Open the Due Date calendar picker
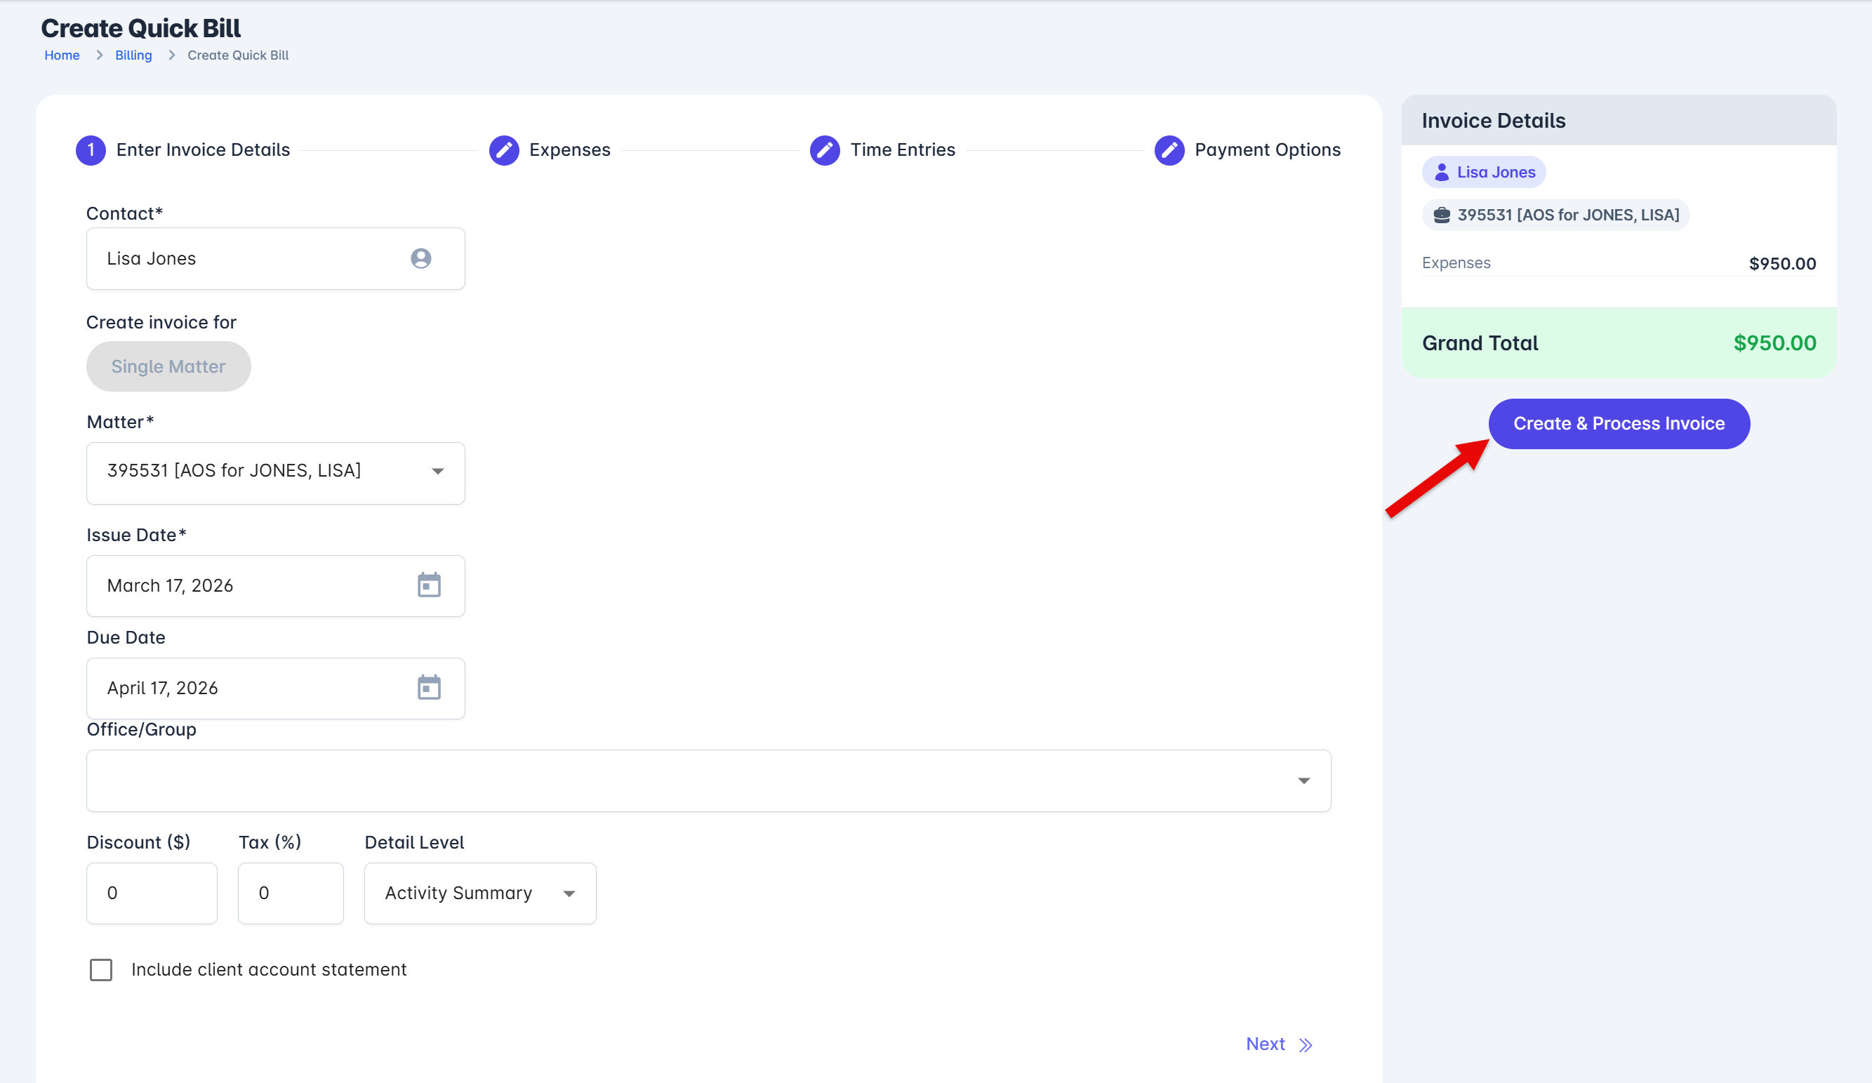Image resolution: width=1872 pixels, height=1083 pixels. [429, 688]
